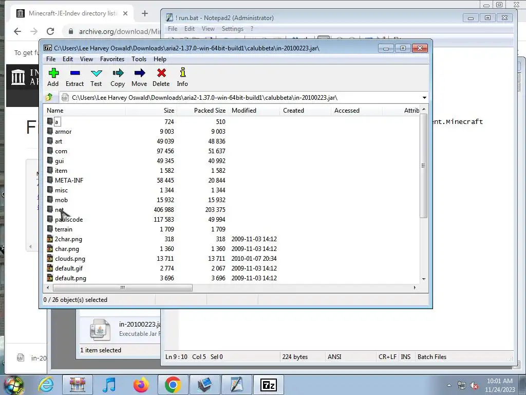Open a new Chrome tab
Screen dimensions: 526x395
[x=144, y=13]
